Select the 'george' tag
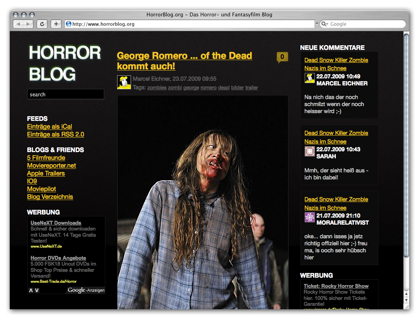419x319 pixels. click(191, 88)
